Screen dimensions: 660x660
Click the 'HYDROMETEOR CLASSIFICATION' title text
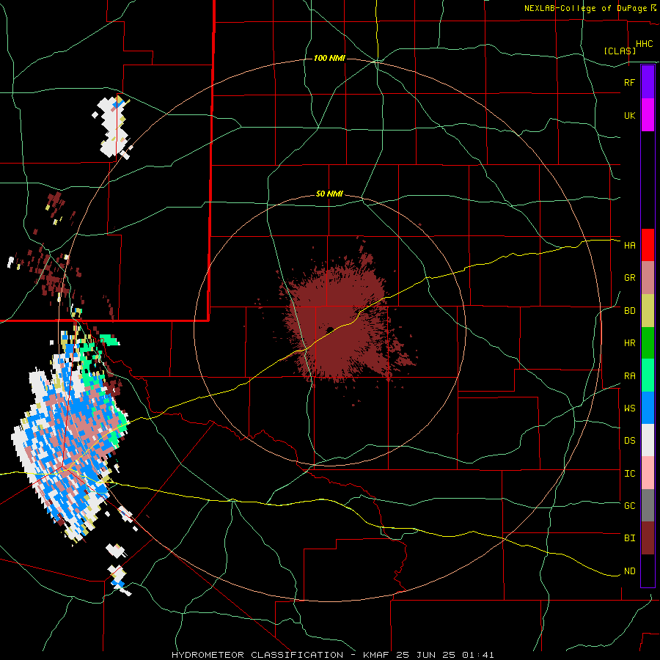click(257, 655)
